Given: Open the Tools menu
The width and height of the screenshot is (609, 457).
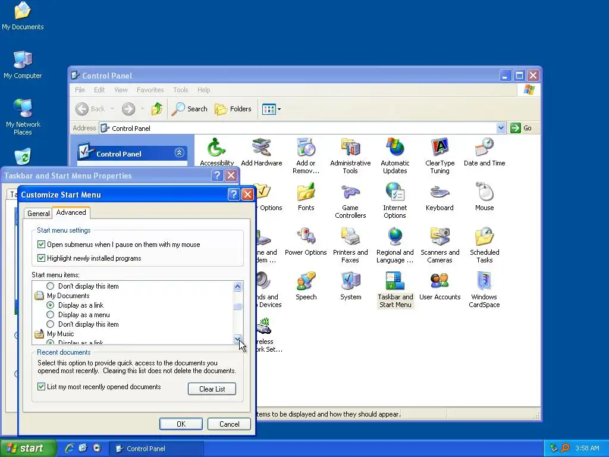Looking at the screenshot, I should 181,90.
